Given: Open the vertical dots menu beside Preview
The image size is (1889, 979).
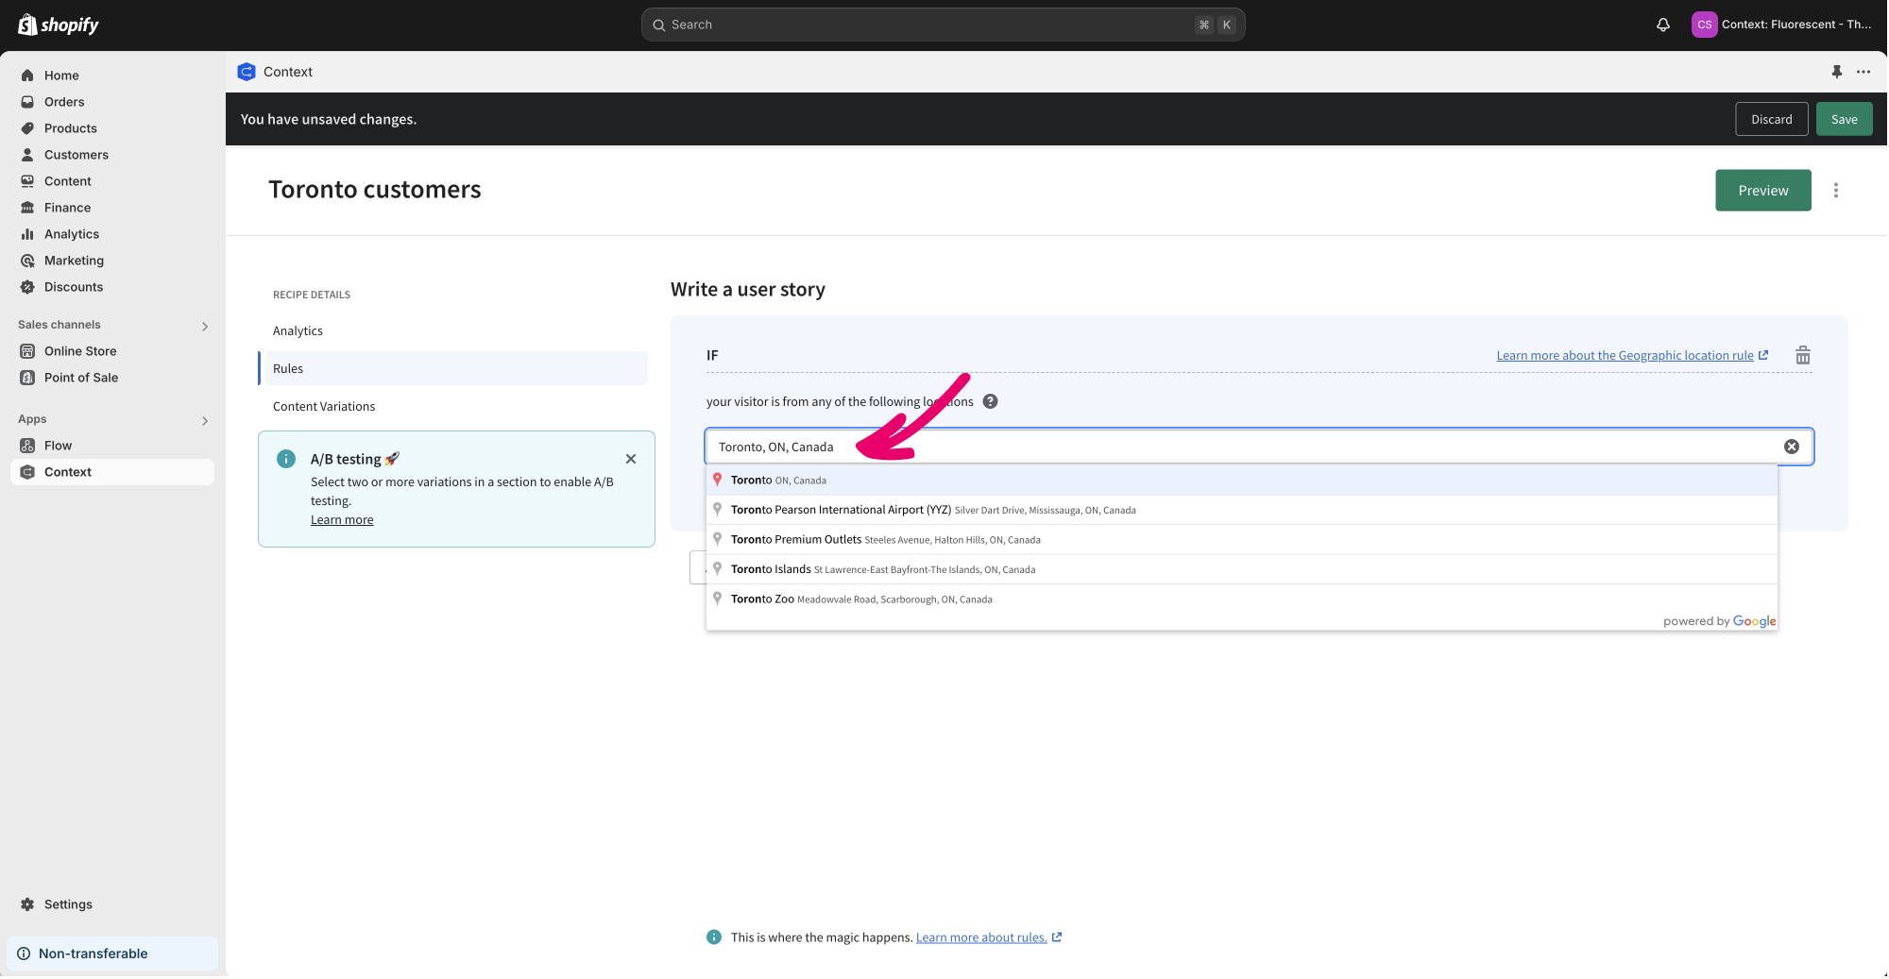Looking at the screenshot, I should (x=1835, y=191).
